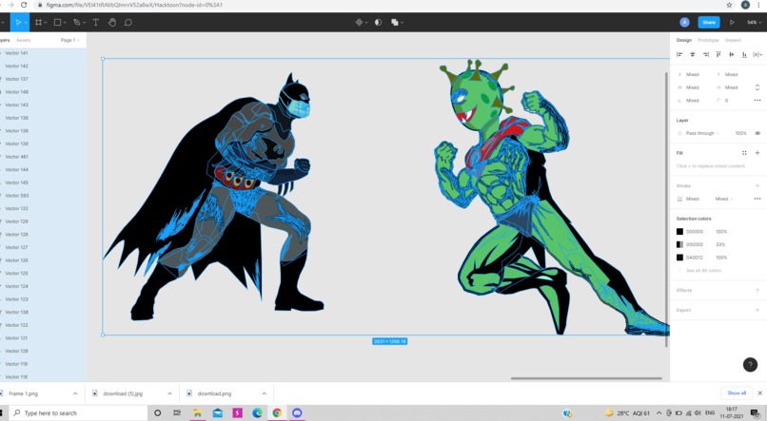The width and height of the screenshot is (767, 421).
Task: Align top in Design panel
Action: pos(718,55)
